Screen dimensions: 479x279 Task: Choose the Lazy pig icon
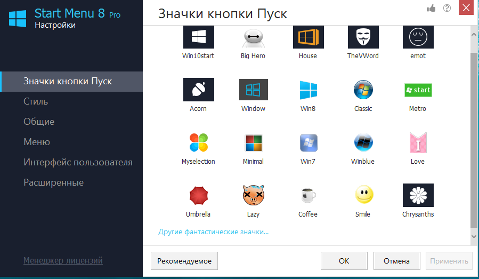tap(253, 195)
